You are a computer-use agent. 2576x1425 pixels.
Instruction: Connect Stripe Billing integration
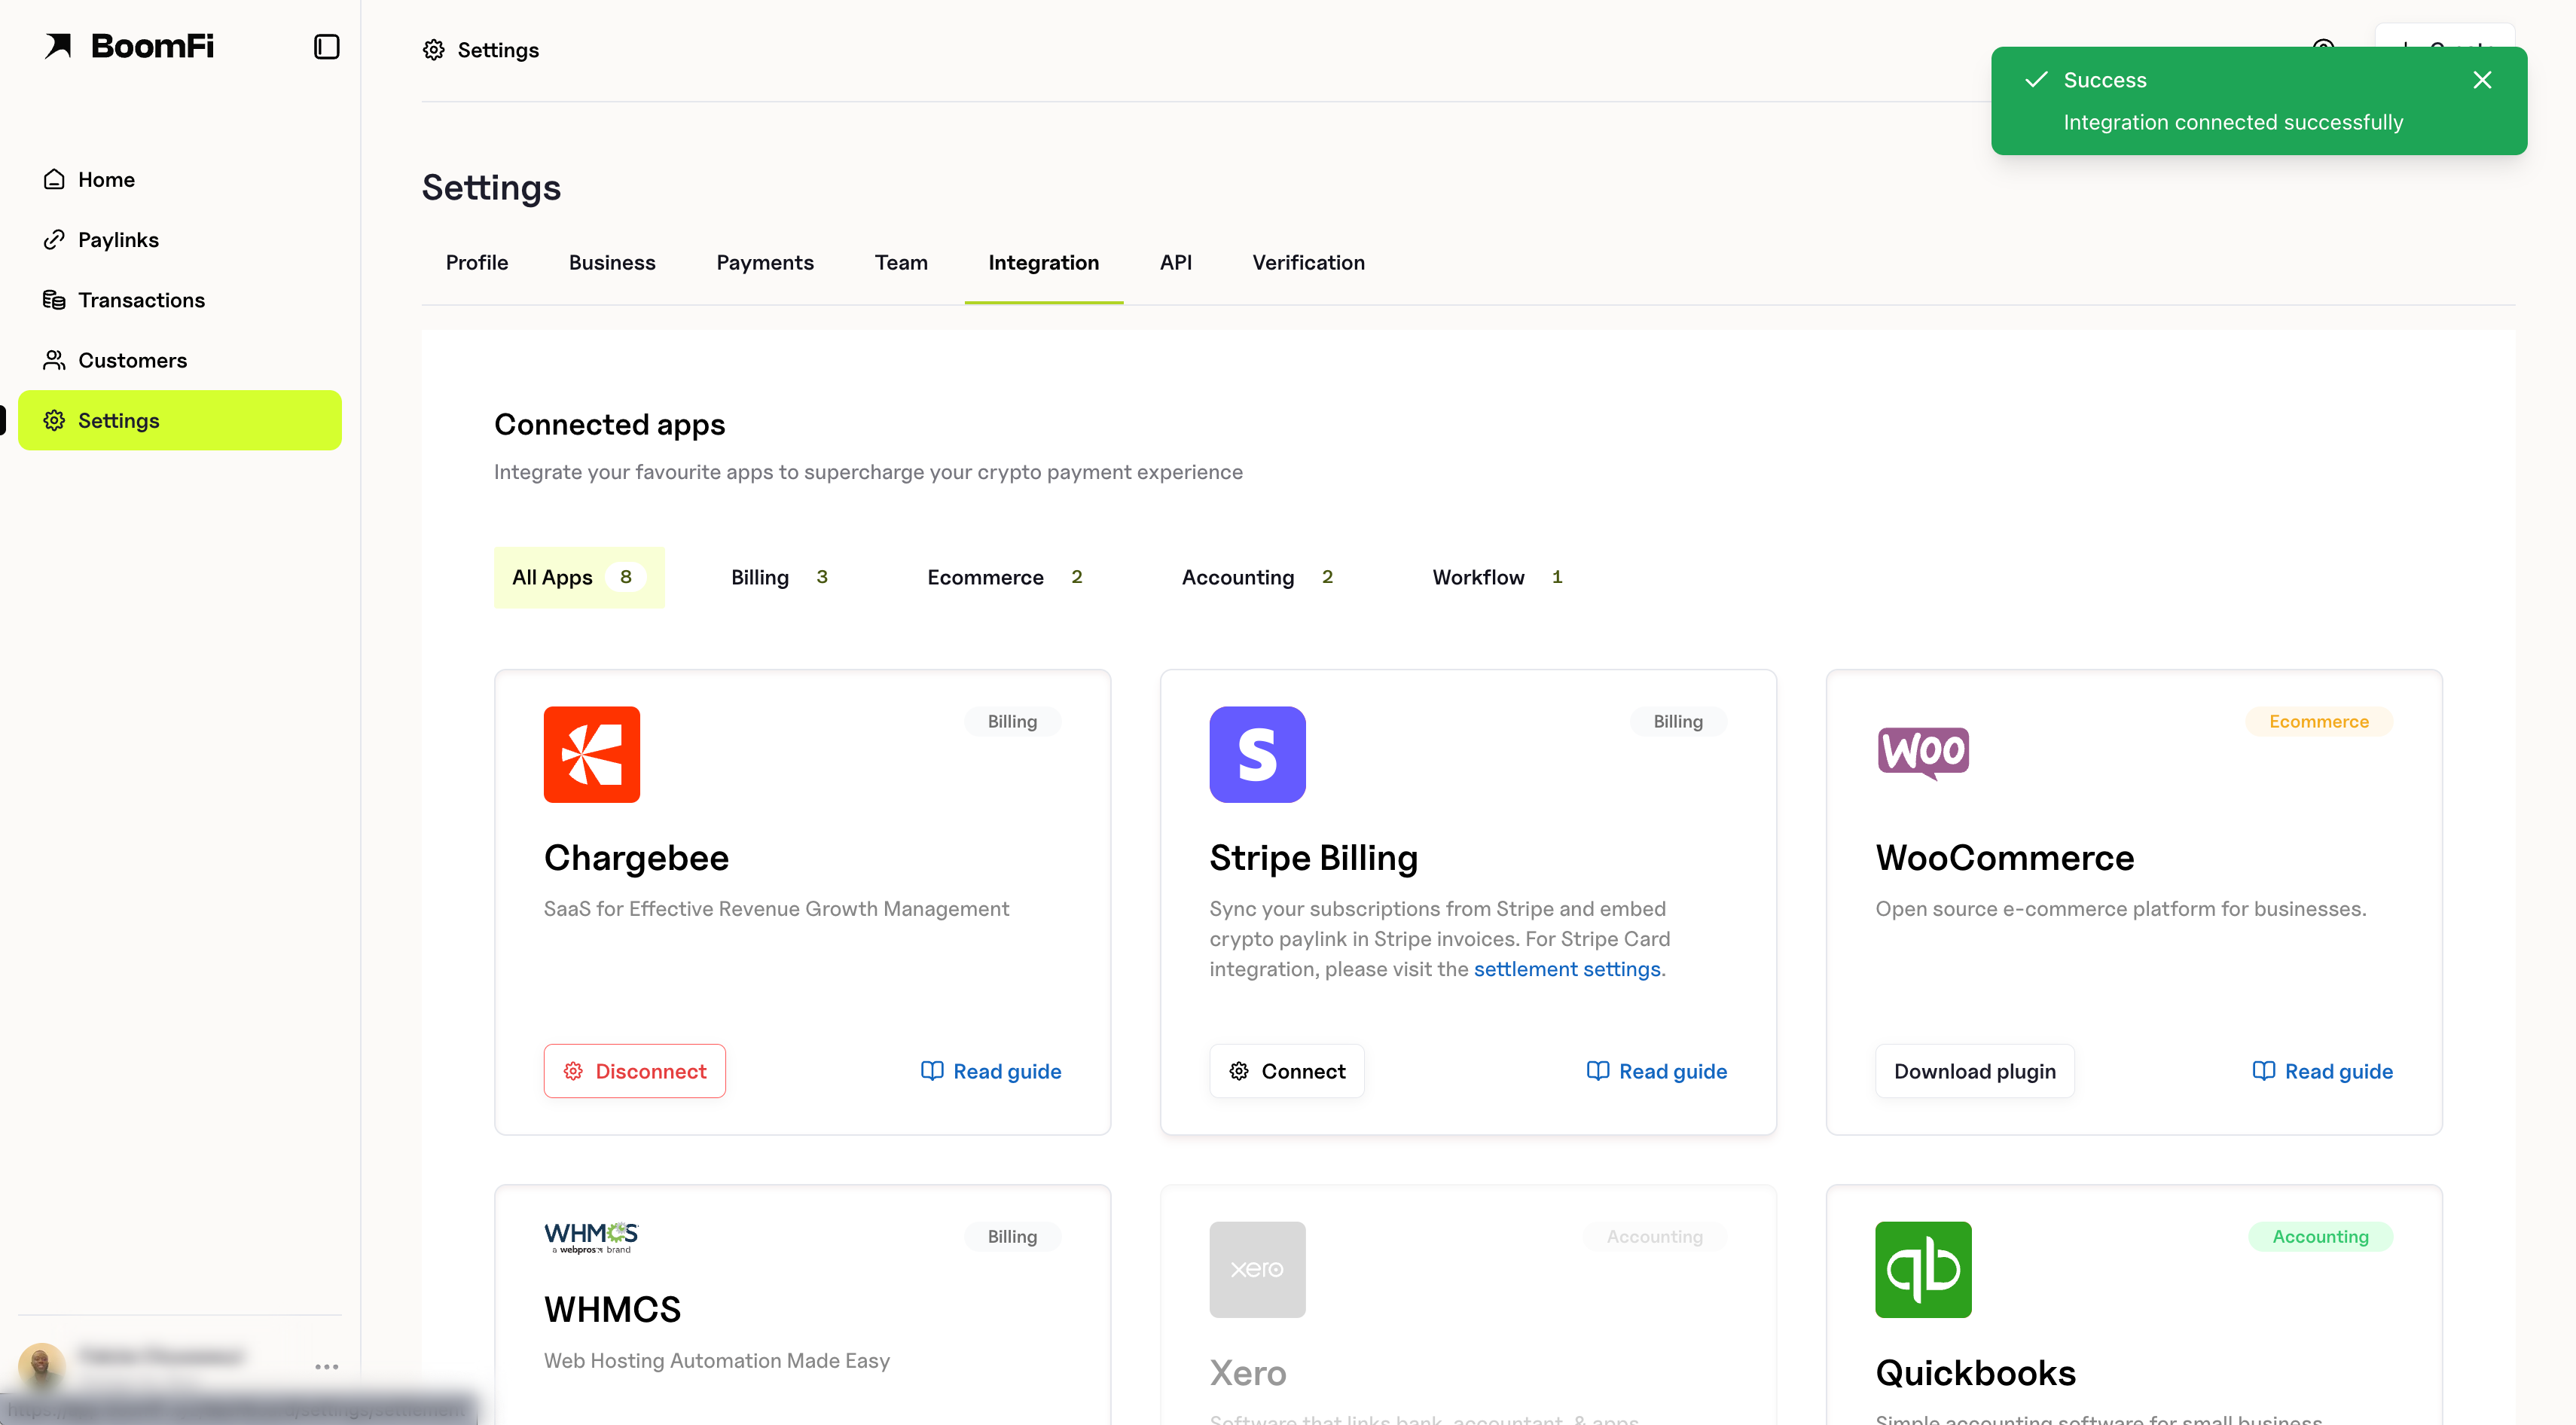[1286, 1071]
